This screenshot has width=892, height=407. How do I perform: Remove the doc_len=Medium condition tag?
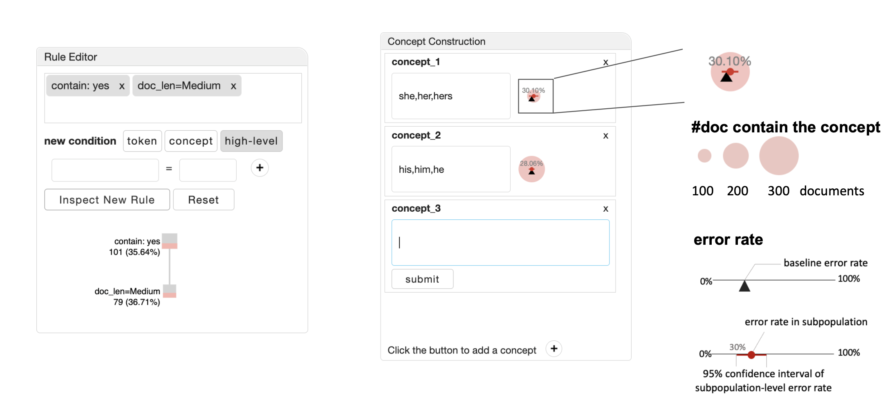pos(233,86)
